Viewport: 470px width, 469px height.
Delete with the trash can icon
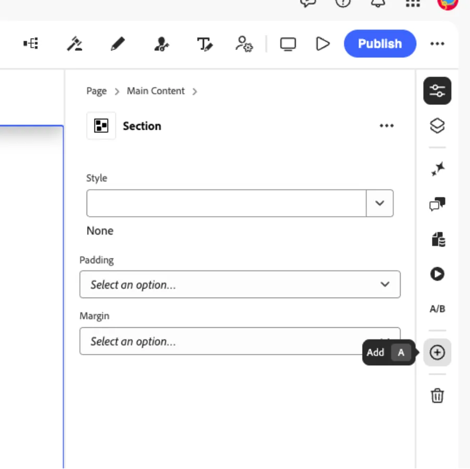[x=437, y=396]
